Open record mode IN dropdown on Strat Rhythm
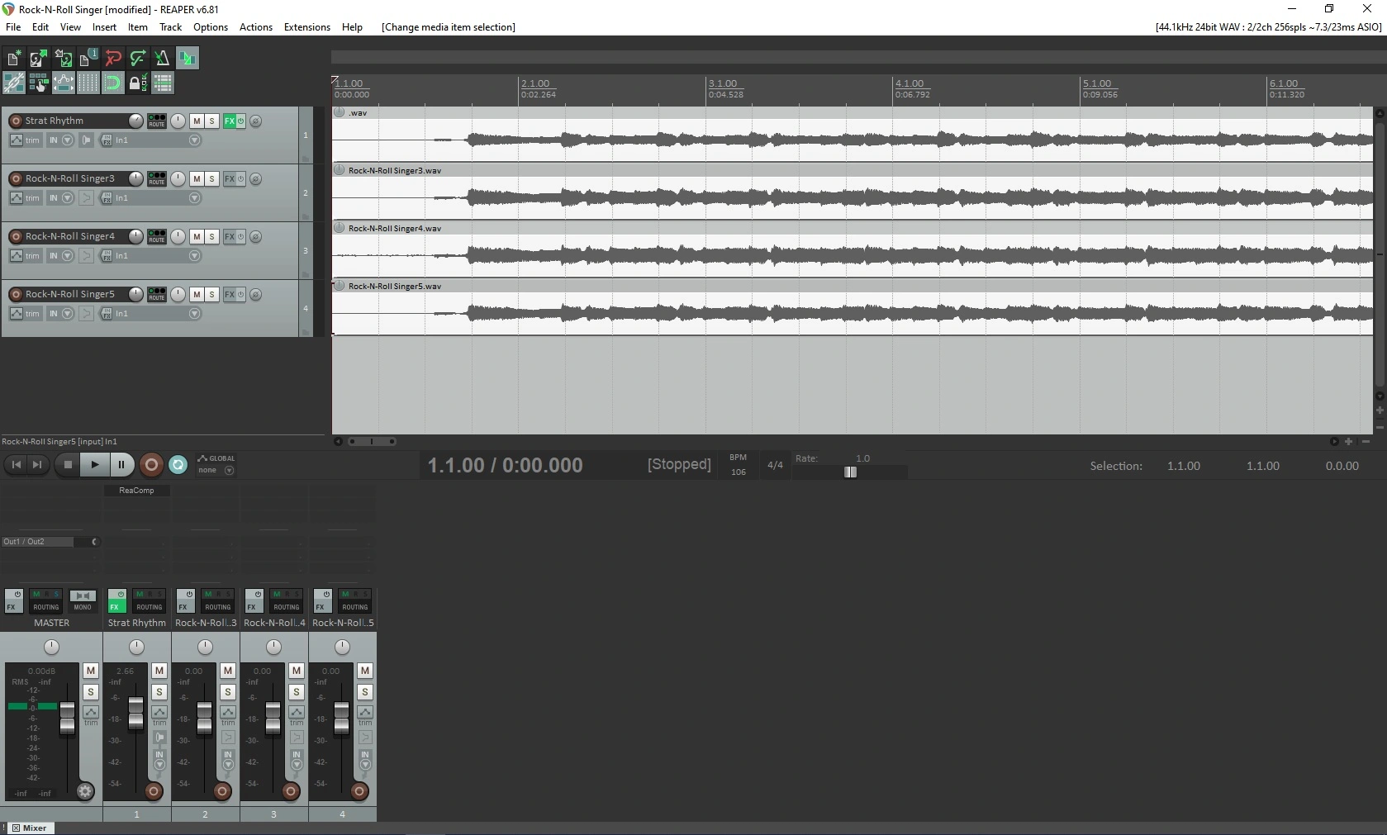Image resolution: width=1387 pixels, height=835 pixels. pyautogui.click(x=60, y=140)
